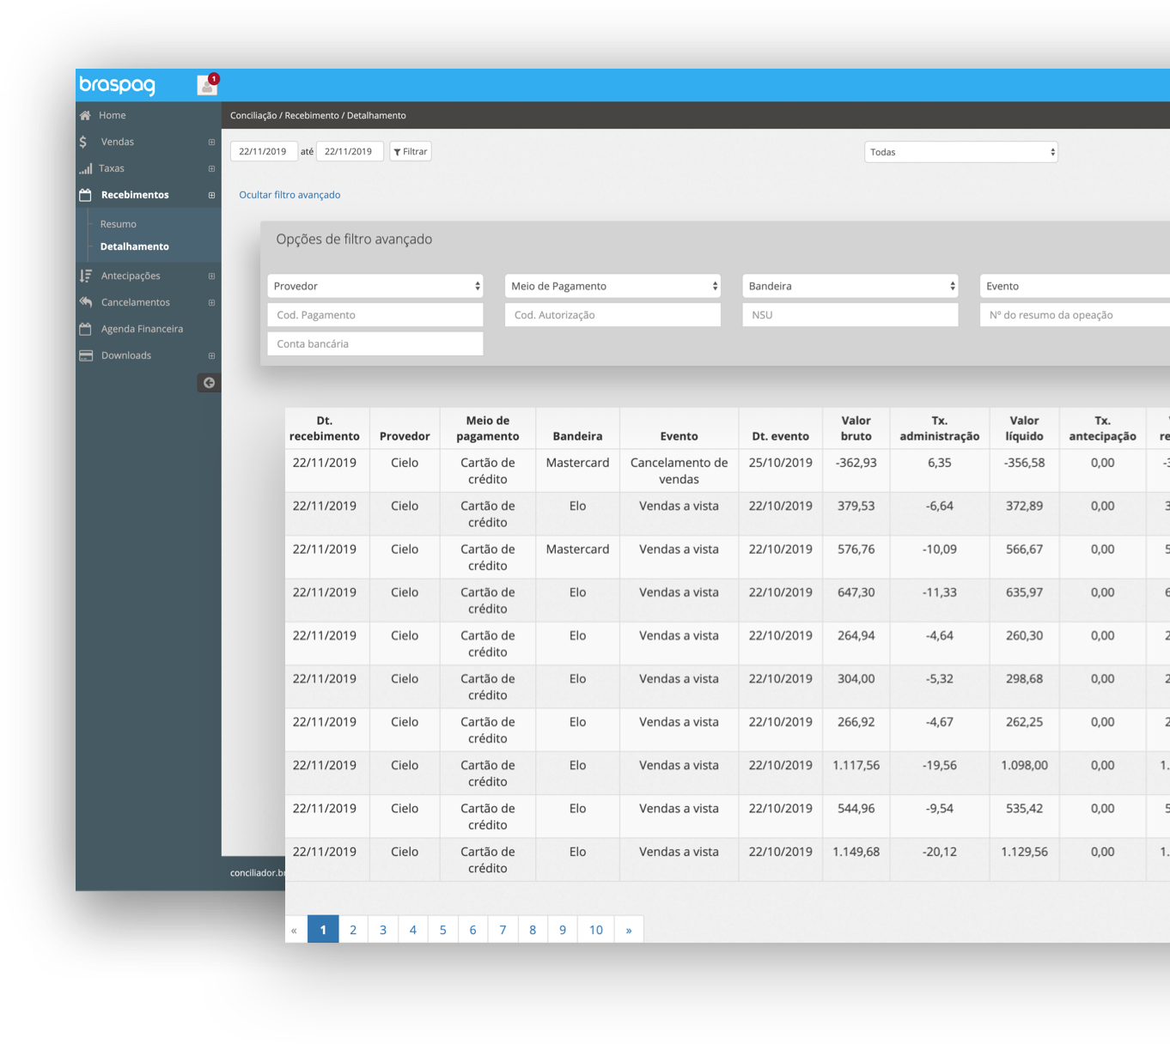Open Taxas menu item

tap(112, 168)
